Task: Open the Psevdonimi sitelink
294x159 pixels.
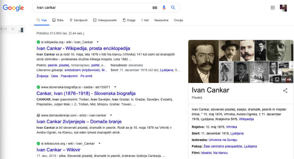Action: (x=69, y=76)
